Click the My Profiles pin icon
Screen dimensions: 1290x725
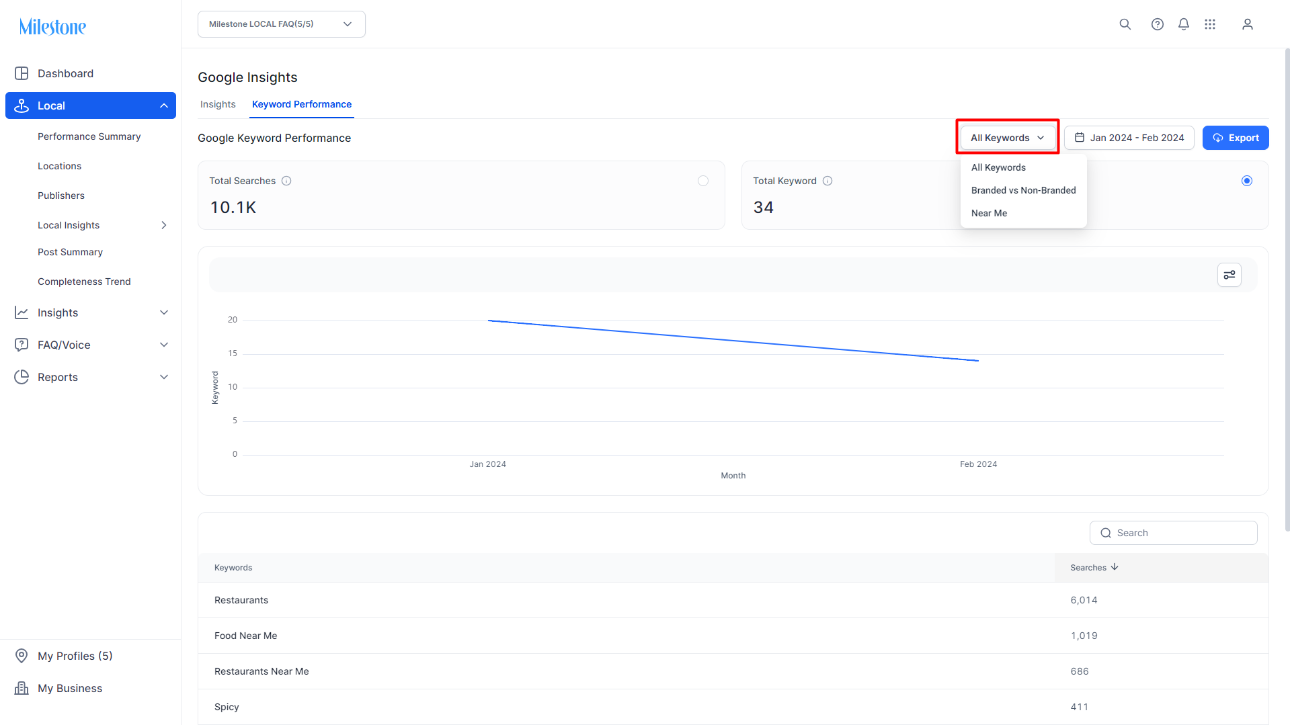22,656
